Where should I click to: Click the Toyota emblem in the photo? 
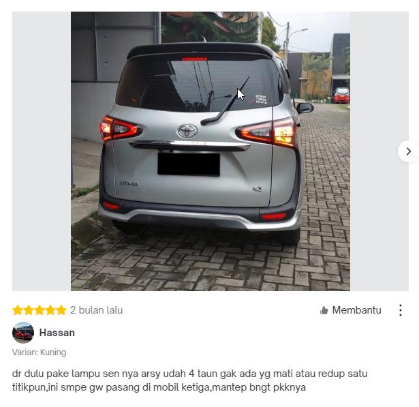tap(187, 131)
